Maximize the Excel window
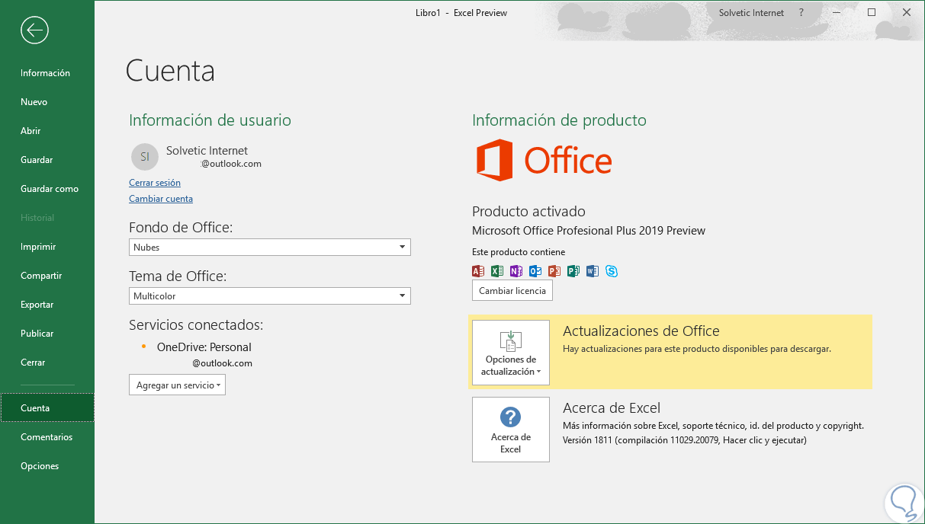The height and width of the screenshot is (524, 925). [872, 13]
